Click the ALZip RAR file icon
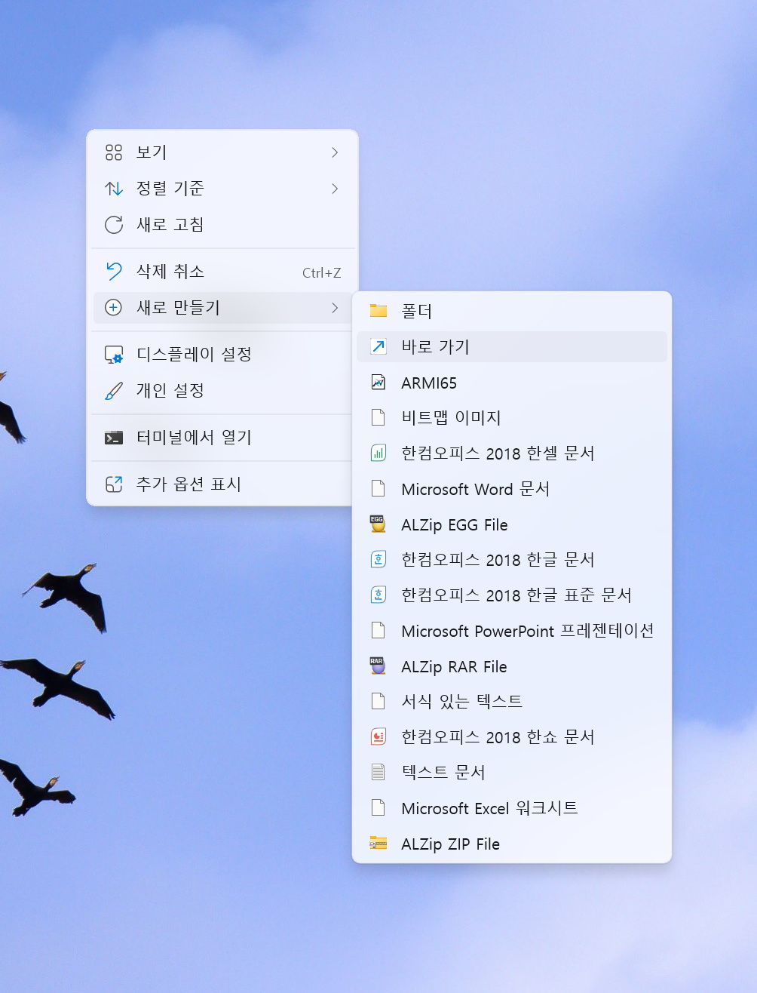Viewport: 757px width, 993px height. pos(378,666)
